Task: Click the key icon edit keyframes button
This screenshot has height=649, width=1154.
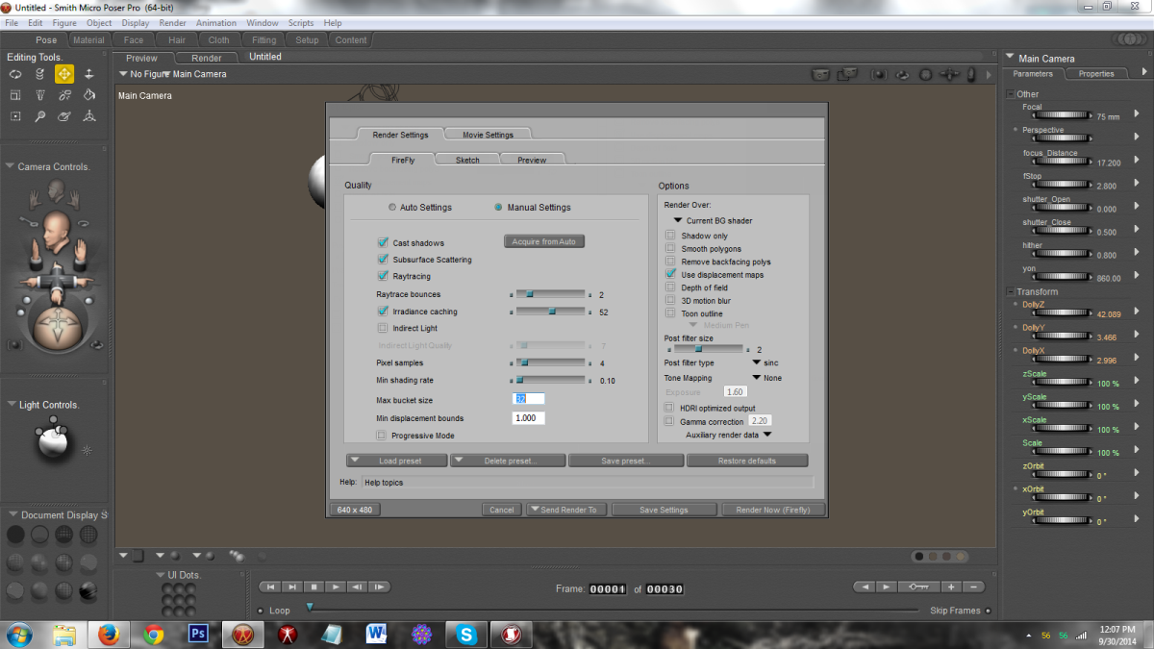Action: click(918, 587)
